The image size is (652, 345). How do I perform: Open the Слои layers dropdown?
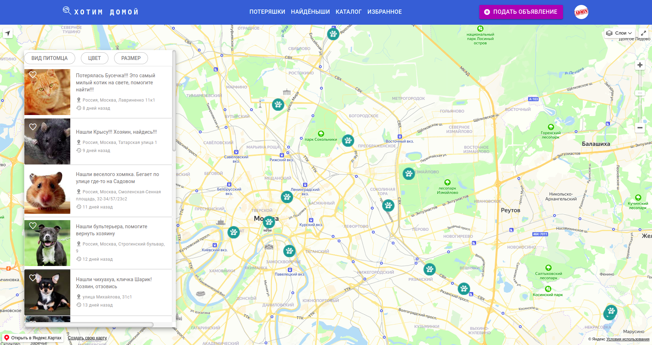[620, 33]
